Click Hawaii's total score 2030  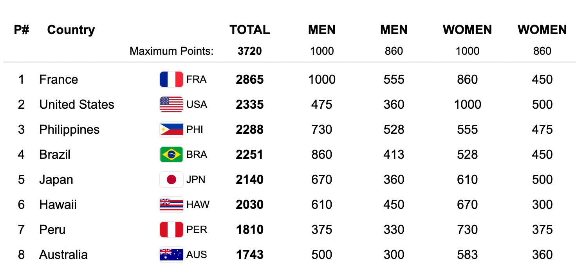(x=250, y=205)
